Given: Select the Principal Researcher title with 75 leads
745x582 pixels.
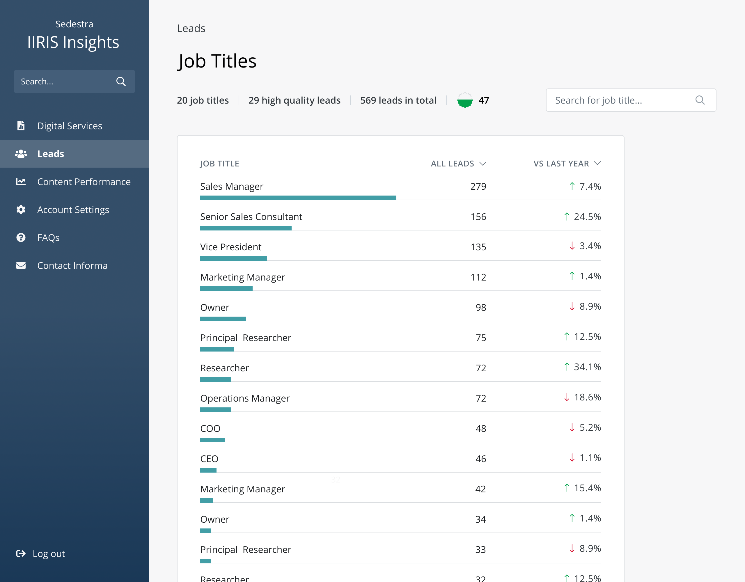Looking at the screenshot, I should [246, 338].
